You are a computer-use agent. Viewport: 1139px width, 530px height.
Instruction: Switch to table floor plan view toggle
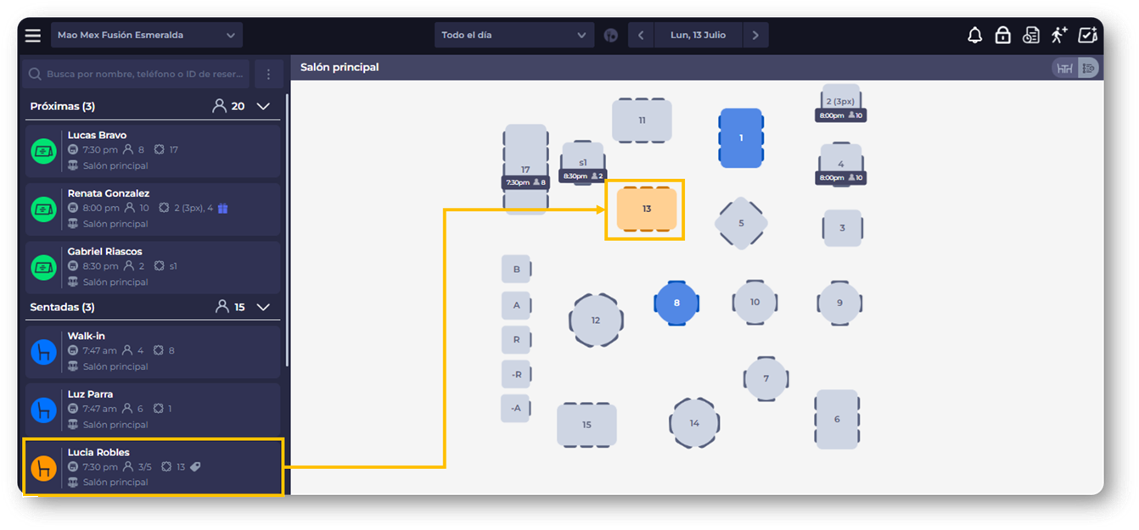click(x=1064, y=68)
